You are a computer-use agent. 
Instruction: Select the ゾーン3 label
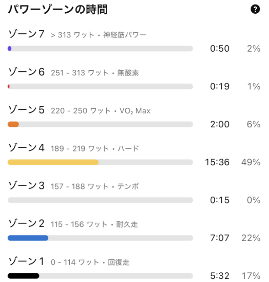[26, 186]
